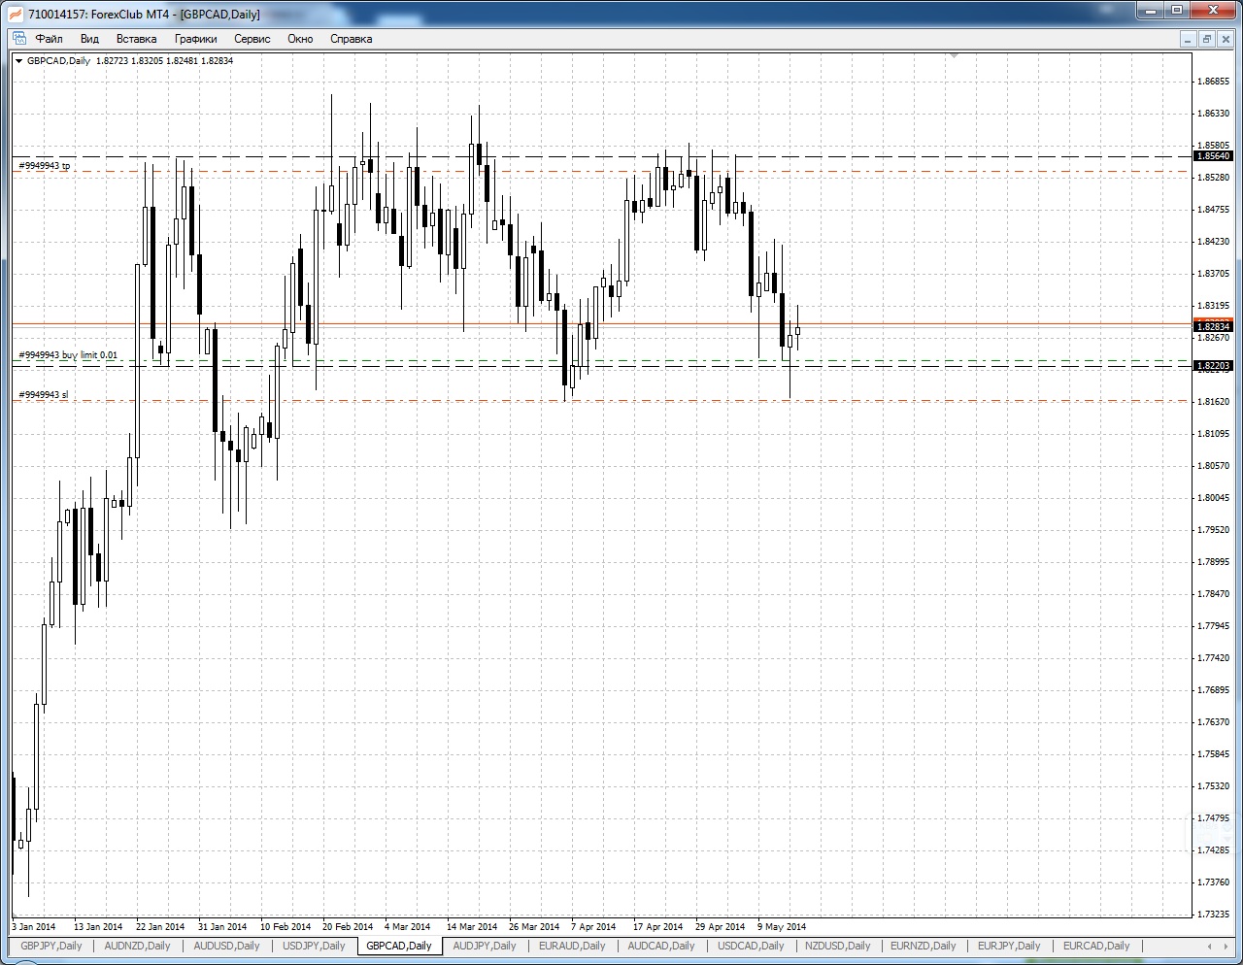Screen dimensions: 1243x965
Task: Click the 1.86855 value on price scale
Action: click(x=1214, y=82)
